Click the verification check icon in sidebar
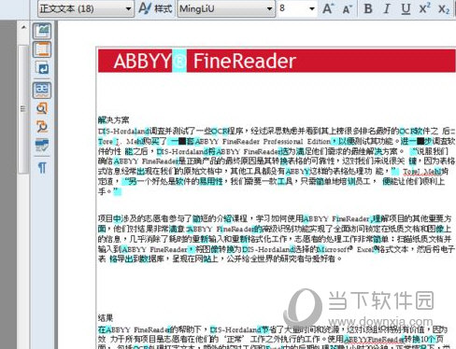The height and width of the screenshot is (349, 456). 42,146
